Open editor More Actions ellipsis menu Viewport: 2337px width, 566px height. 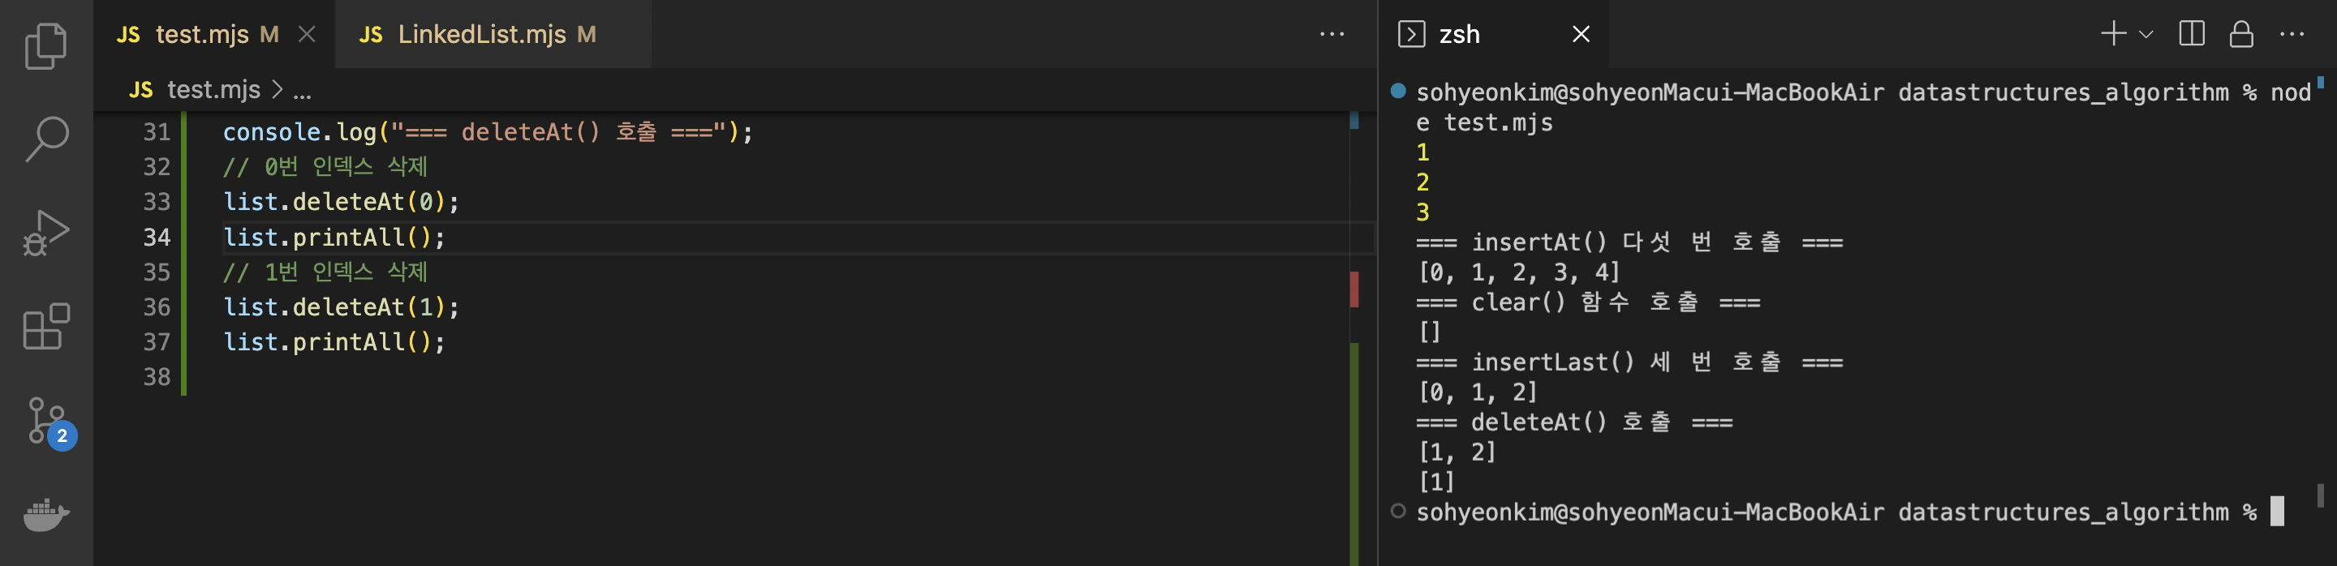(1331, 35)
